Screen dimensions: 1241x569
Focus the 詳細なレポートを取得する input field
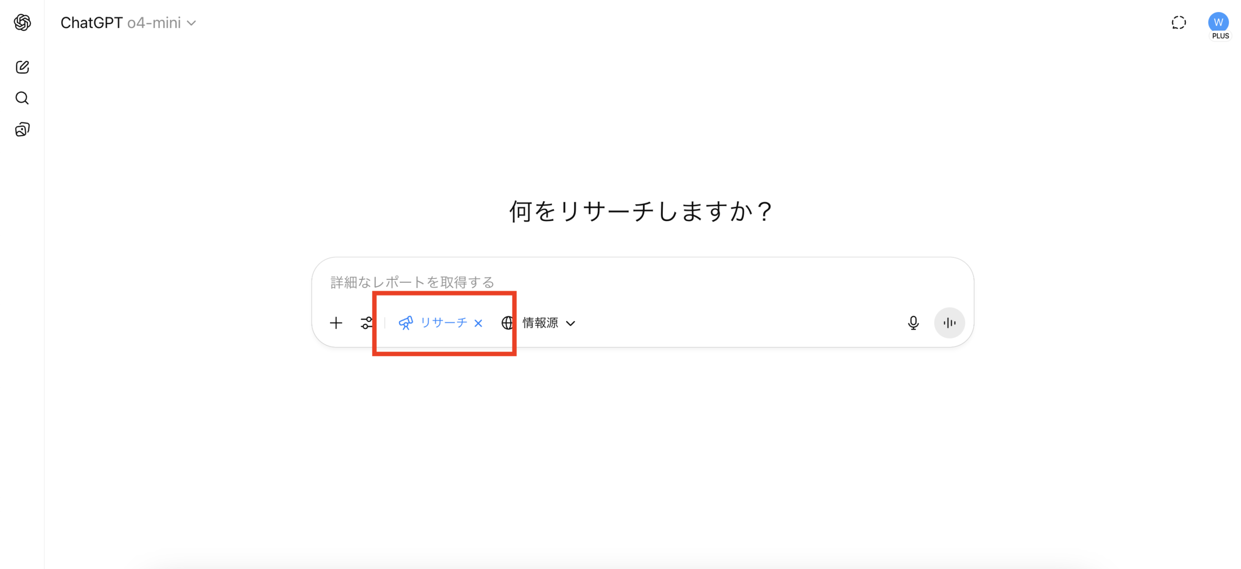[582, 282]
